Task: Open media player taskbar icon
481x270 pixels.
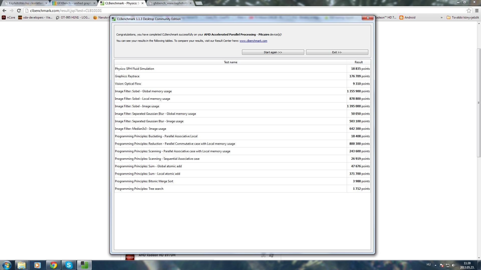Action: coord(37,265)
